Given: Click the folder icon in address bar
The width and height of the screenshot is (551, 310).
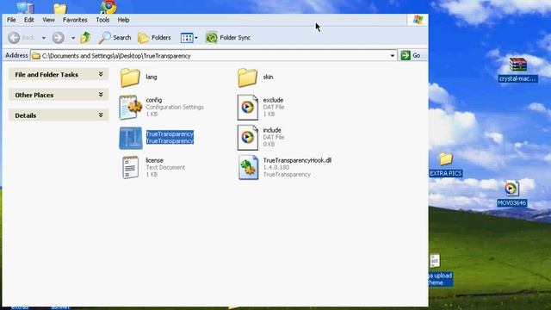Looking at the screenshot, I should (36, 55).
